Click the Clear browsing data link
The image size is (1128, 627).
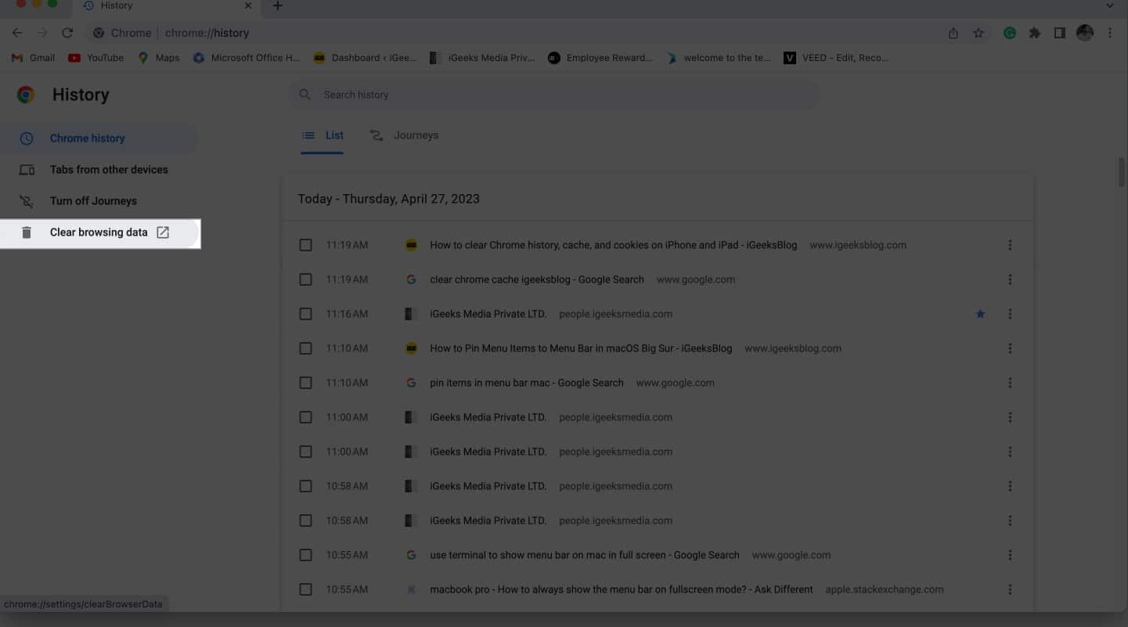tap(99, 232)
